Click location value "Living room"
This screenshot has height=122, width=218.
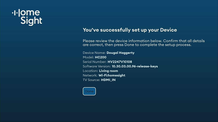pyautogui.click(x=109, y=71)
